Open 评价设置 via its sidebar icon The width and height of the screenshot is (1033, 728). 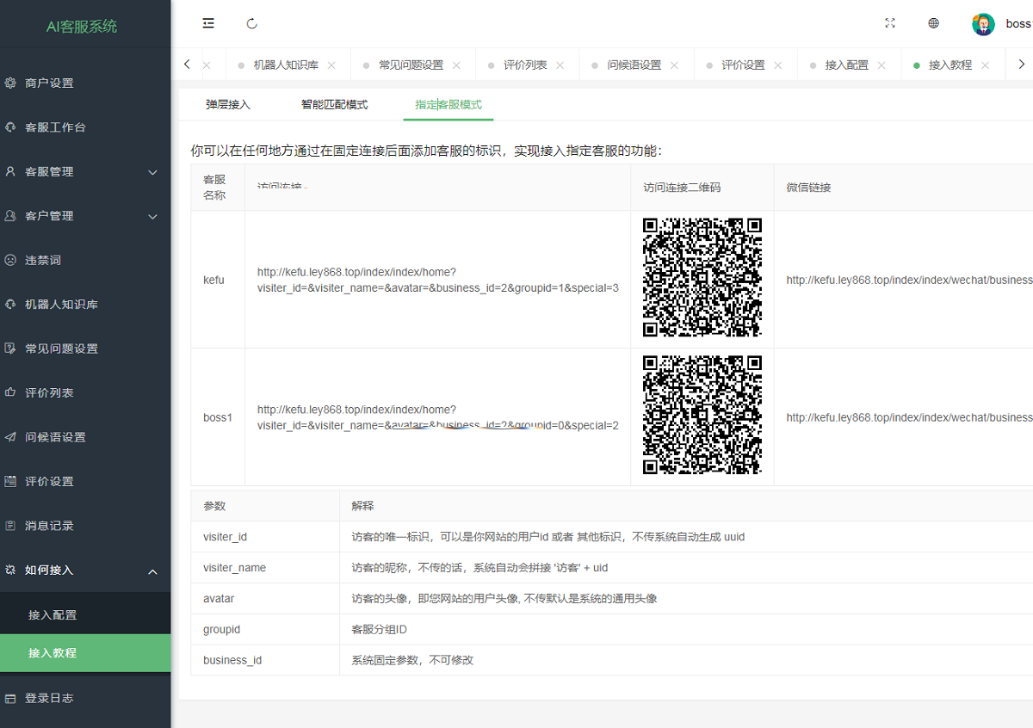click(10, 482)
